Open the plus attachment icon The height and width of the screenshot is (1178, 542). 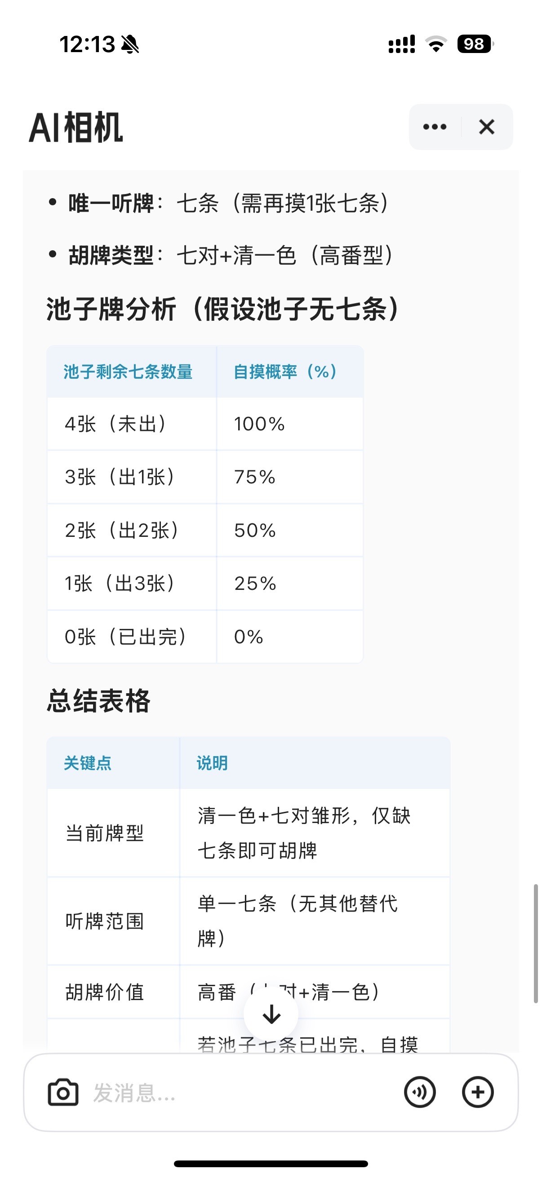point(478,1093)
